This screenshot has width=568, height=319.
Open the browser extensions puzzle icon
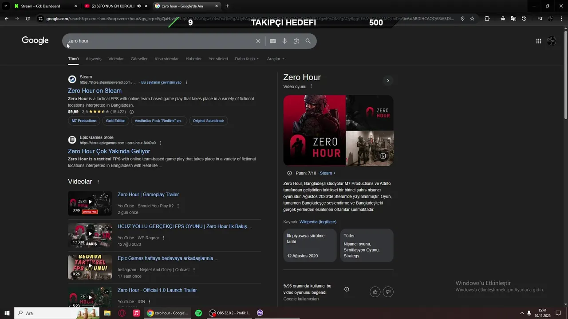click(x=487, y=19)
